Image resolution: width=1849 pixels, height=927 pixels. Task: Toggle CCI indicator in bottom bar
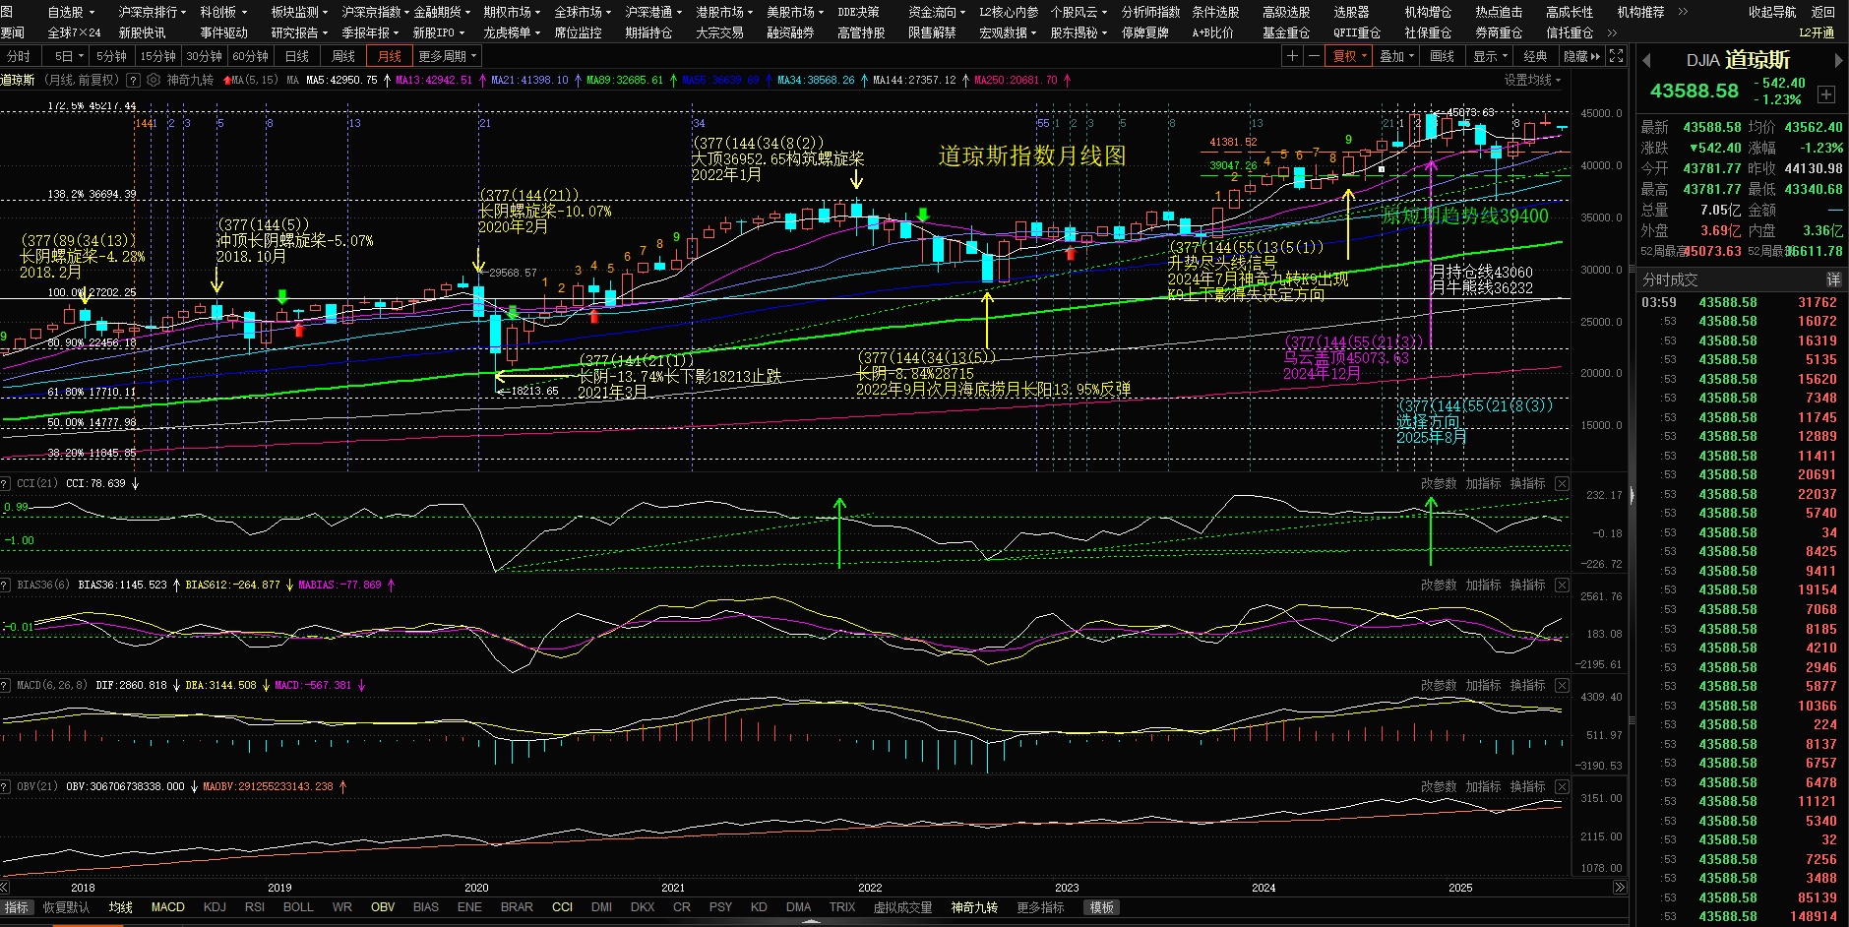coord(562,907)
